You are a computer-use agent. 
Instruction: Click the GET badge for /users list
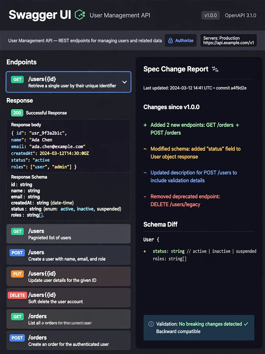[x=17, y=232]
